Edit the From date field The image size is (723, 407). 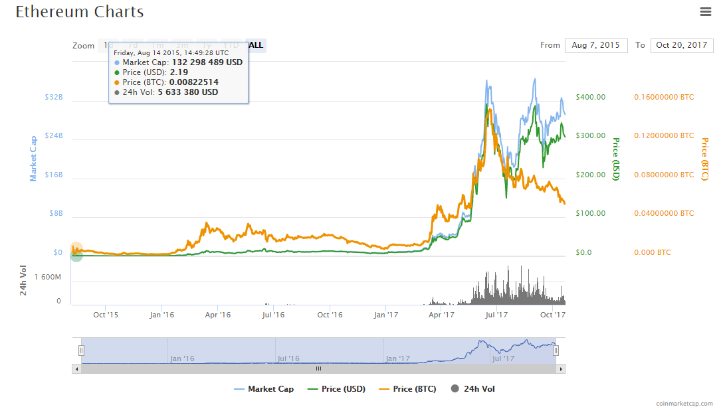click(596, 45)
